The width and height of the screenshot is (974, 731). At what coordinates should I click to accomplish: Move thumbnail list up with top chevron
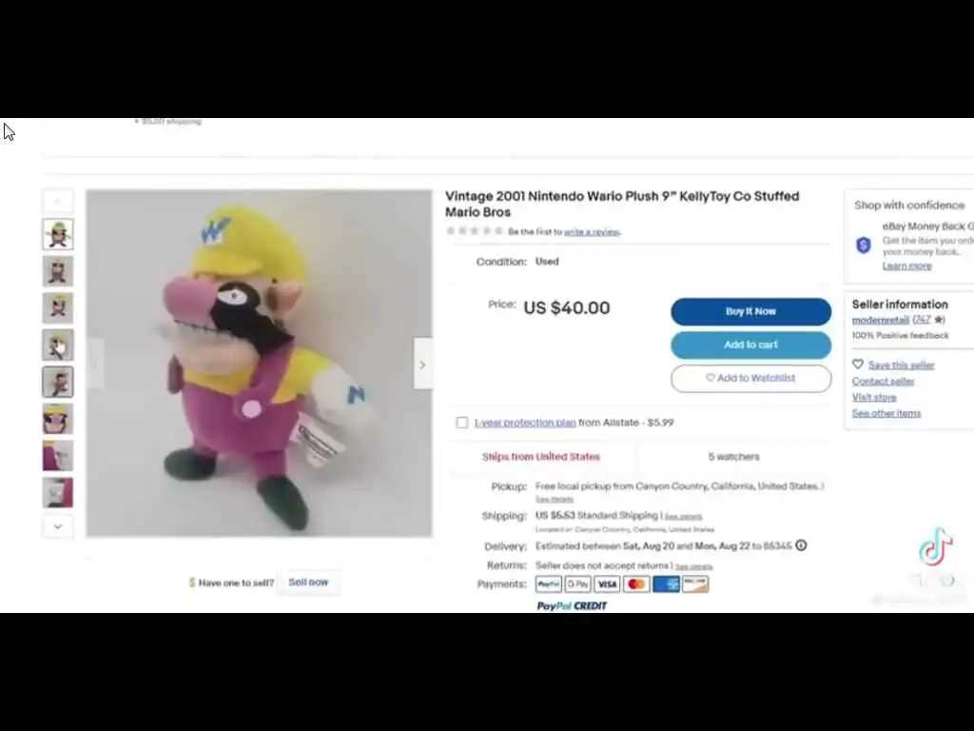pos(58,201)
